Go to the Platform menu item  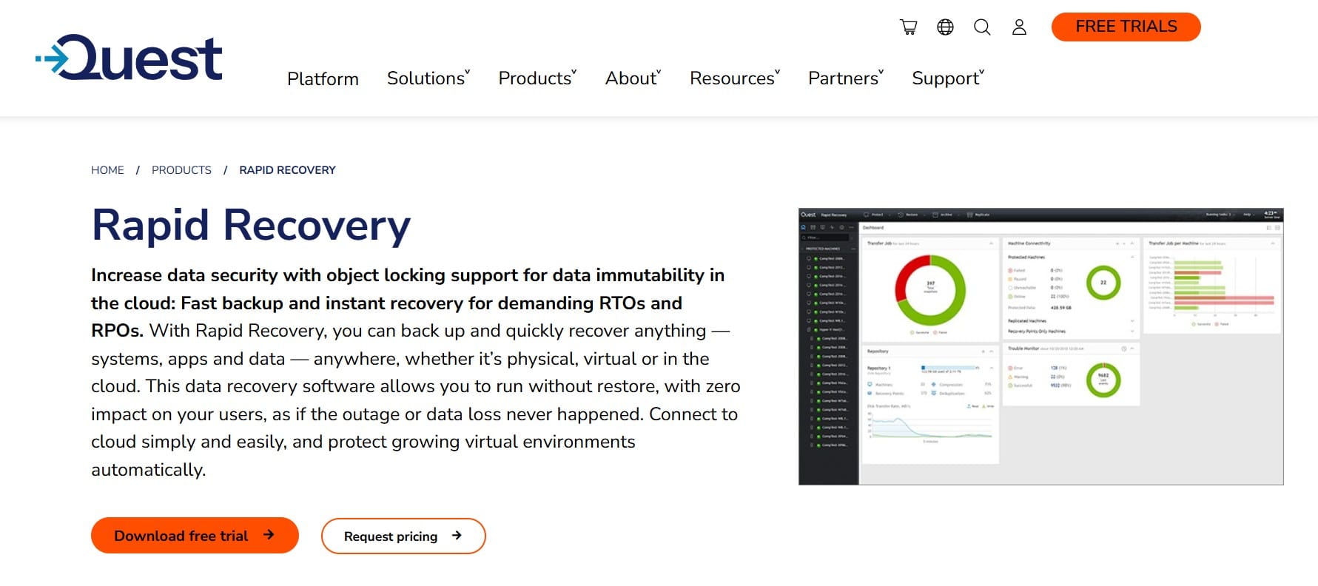click(x=323, y=79)
